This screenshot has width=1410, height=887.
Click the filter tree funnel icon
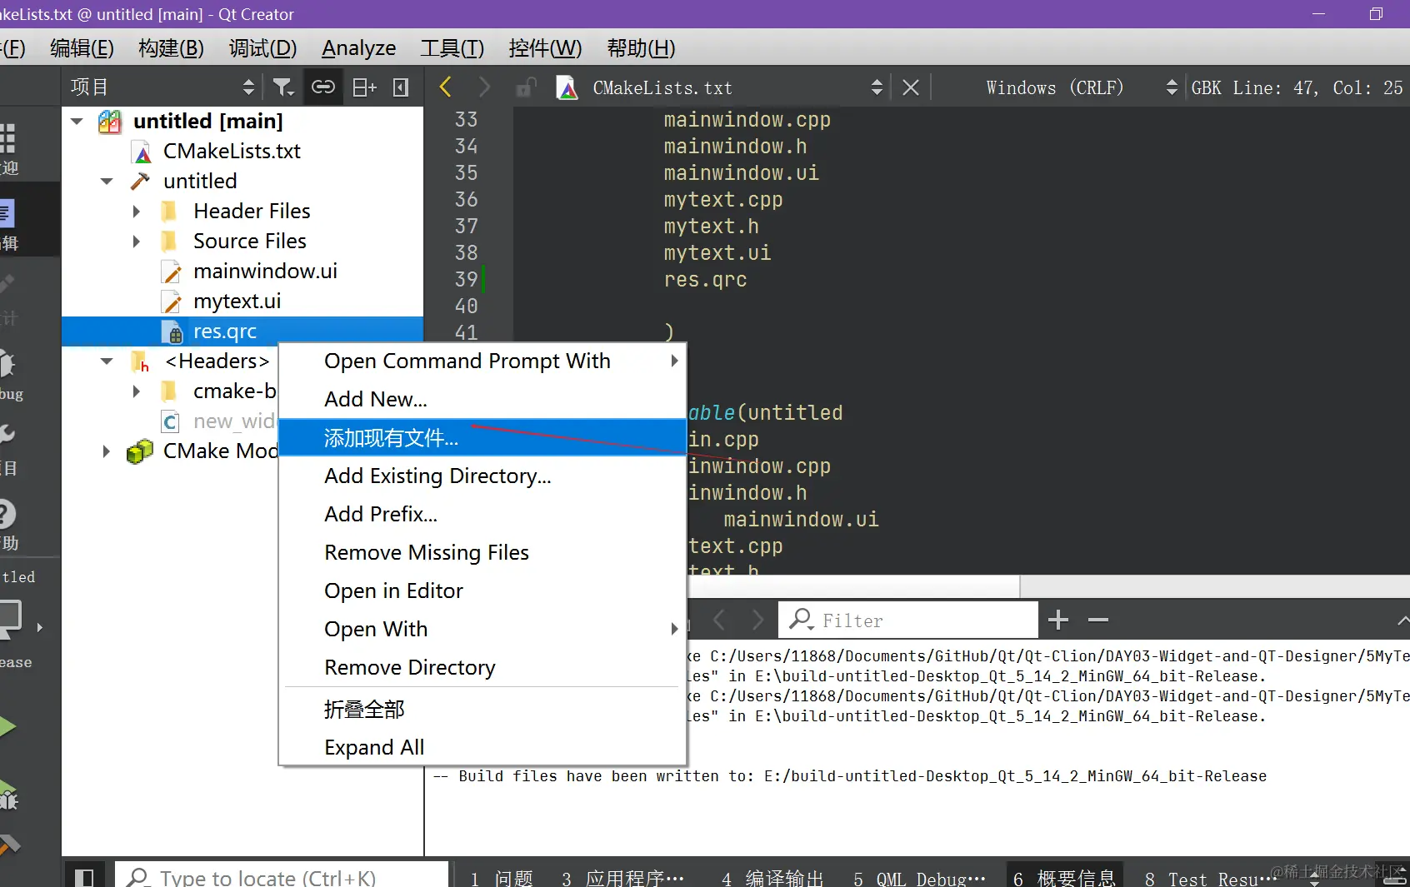point(283,87)
